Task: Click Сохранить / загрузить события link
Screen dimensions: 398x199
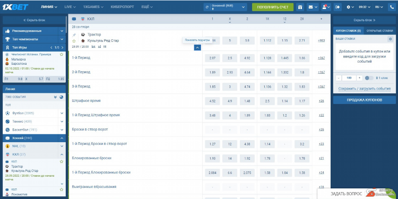Action: 364,89
